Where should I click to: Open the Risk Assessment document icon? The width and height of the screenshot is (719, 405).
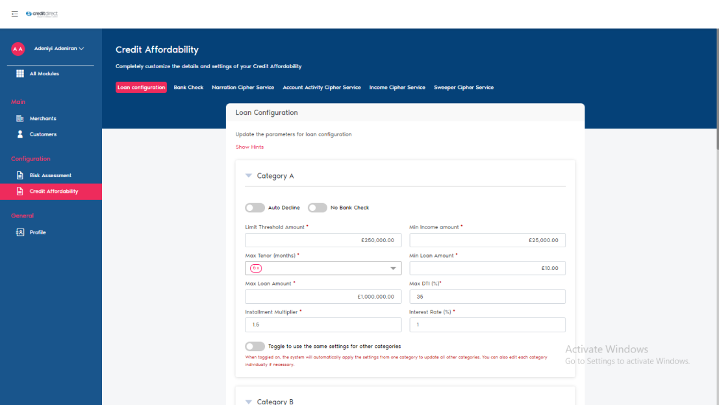coord(20,175)
